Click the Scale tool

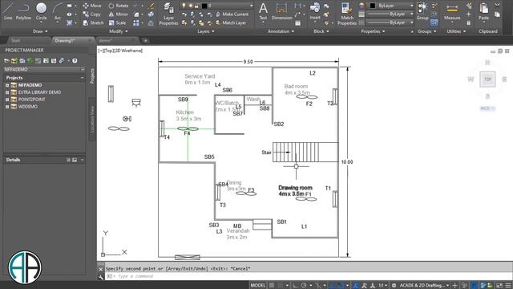click(x=117, y=22)
